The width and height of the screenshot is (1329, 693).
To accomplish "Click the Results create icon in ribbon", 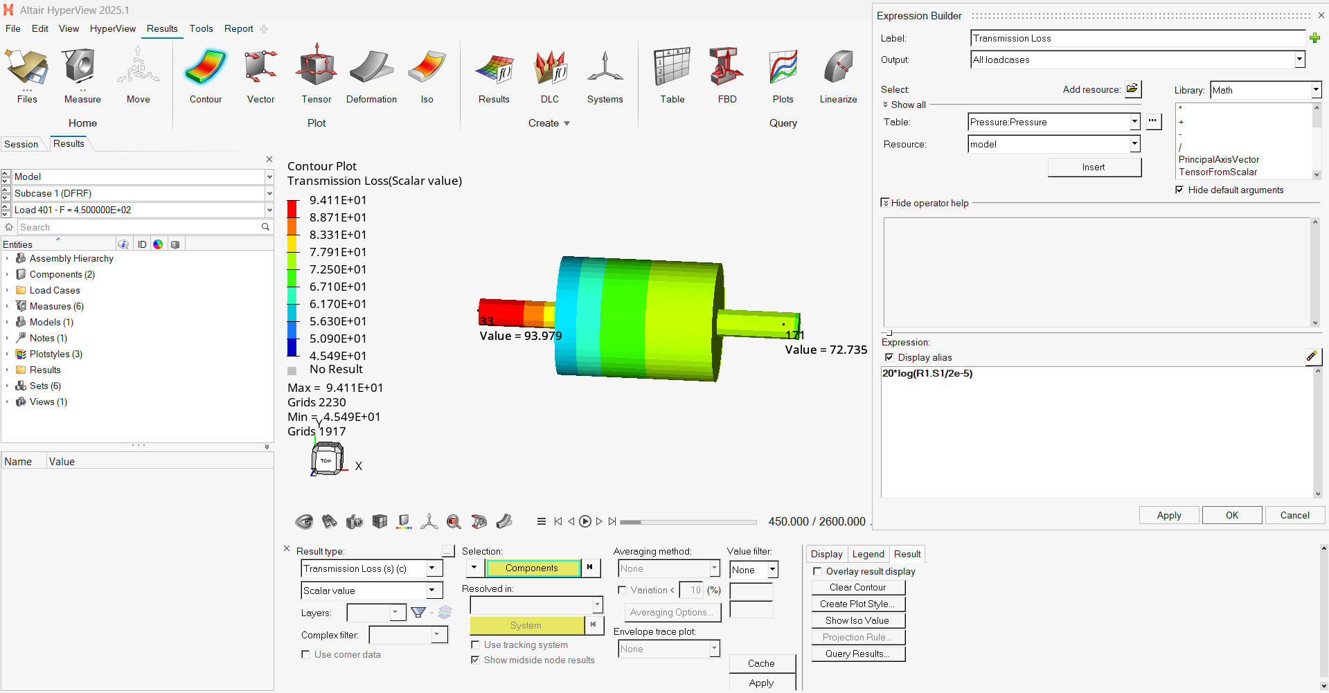I will click(494, 69).
